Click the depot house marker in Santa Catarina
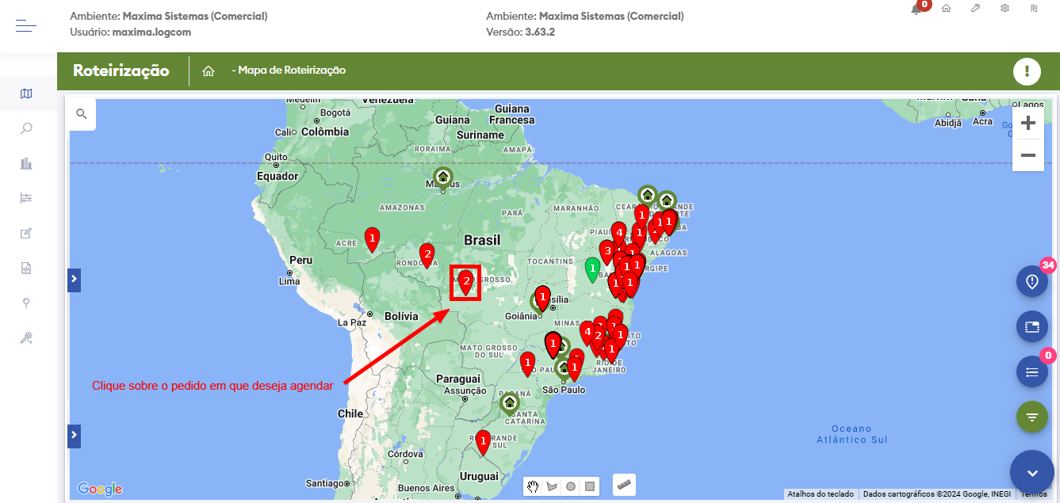Screen dimensions: 1060x503 click(x=510, y=403)
